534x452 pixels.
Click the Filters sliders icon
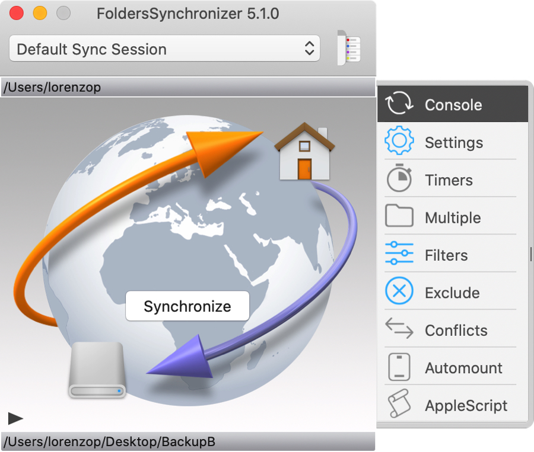(399, 253)
